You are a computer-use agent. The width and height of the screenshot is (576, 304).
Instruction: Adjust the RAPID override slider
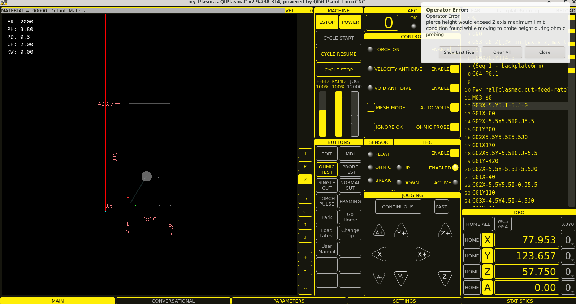(339, 114)
